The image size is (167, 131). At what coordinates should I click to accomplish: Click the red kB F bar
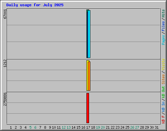click(88, 108)
